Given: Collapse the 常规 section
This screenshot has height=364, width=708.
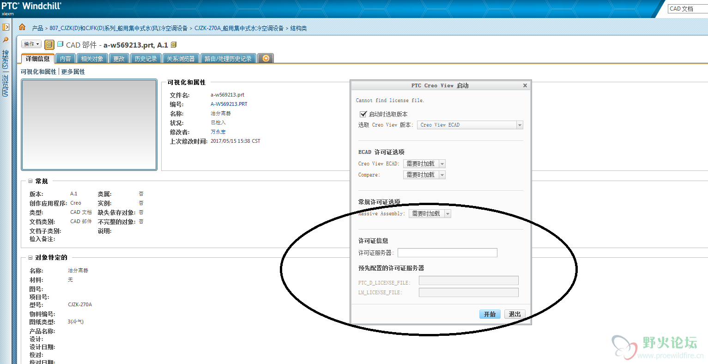Looking at the screenshot, I should click(x=30, y=181).
